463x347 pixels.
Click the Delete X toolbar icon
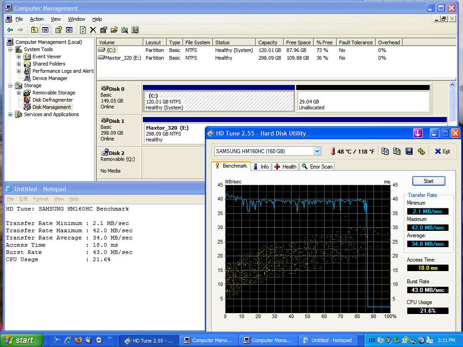[x=93, y=30]
